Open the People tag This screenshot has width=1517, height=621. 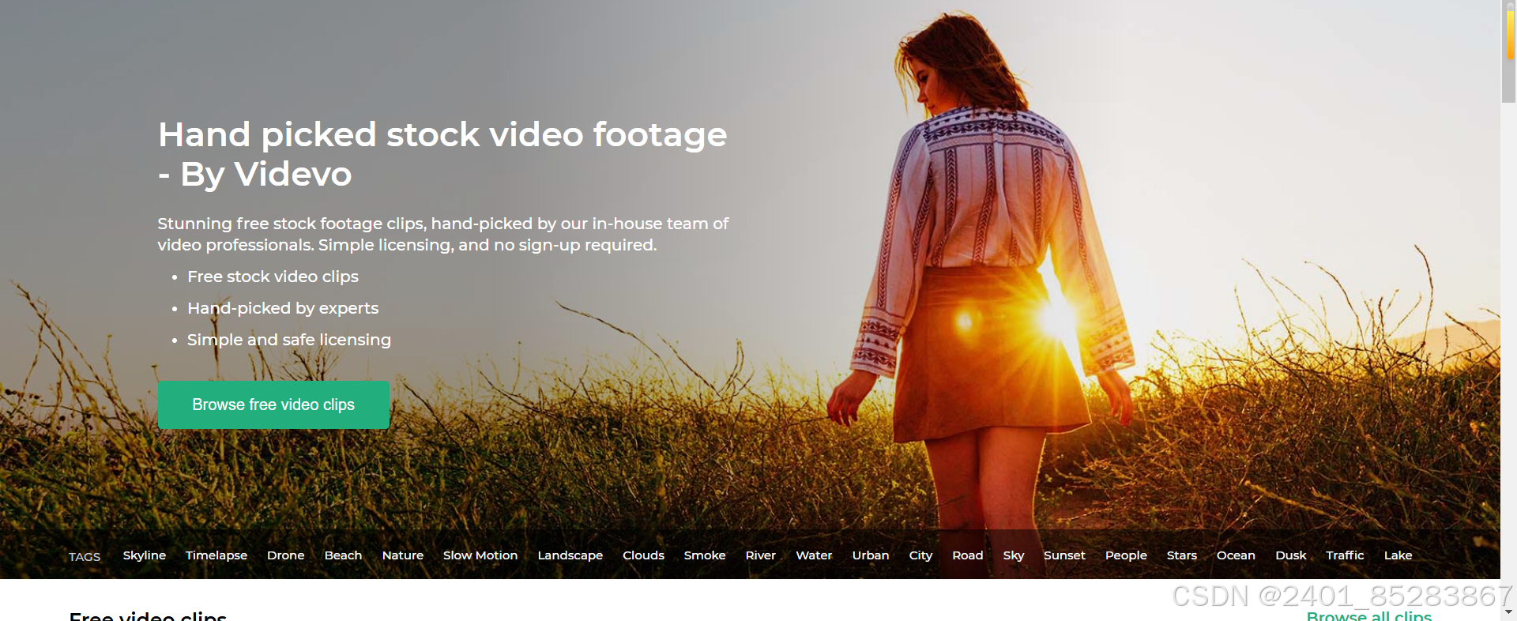[1126, 555]
